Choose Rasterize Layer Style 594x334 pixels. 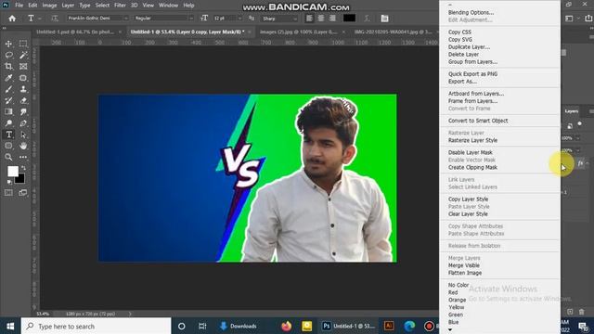472,140
